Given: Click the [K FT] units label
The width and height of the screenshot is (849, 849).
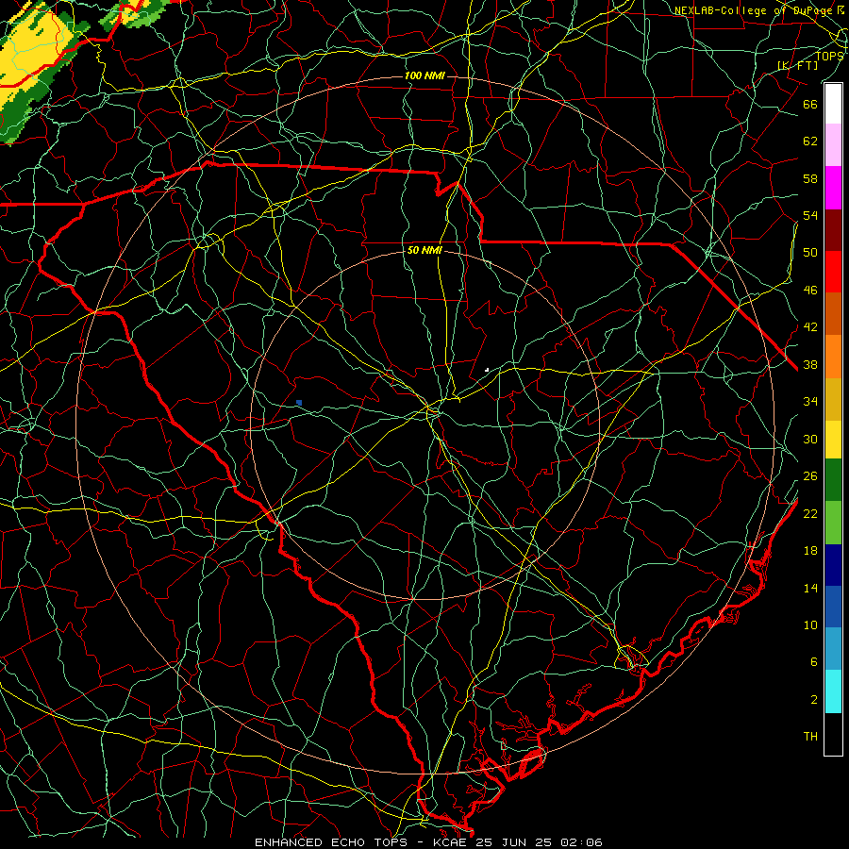Looking at the screenshot, I should coord(797,65).
